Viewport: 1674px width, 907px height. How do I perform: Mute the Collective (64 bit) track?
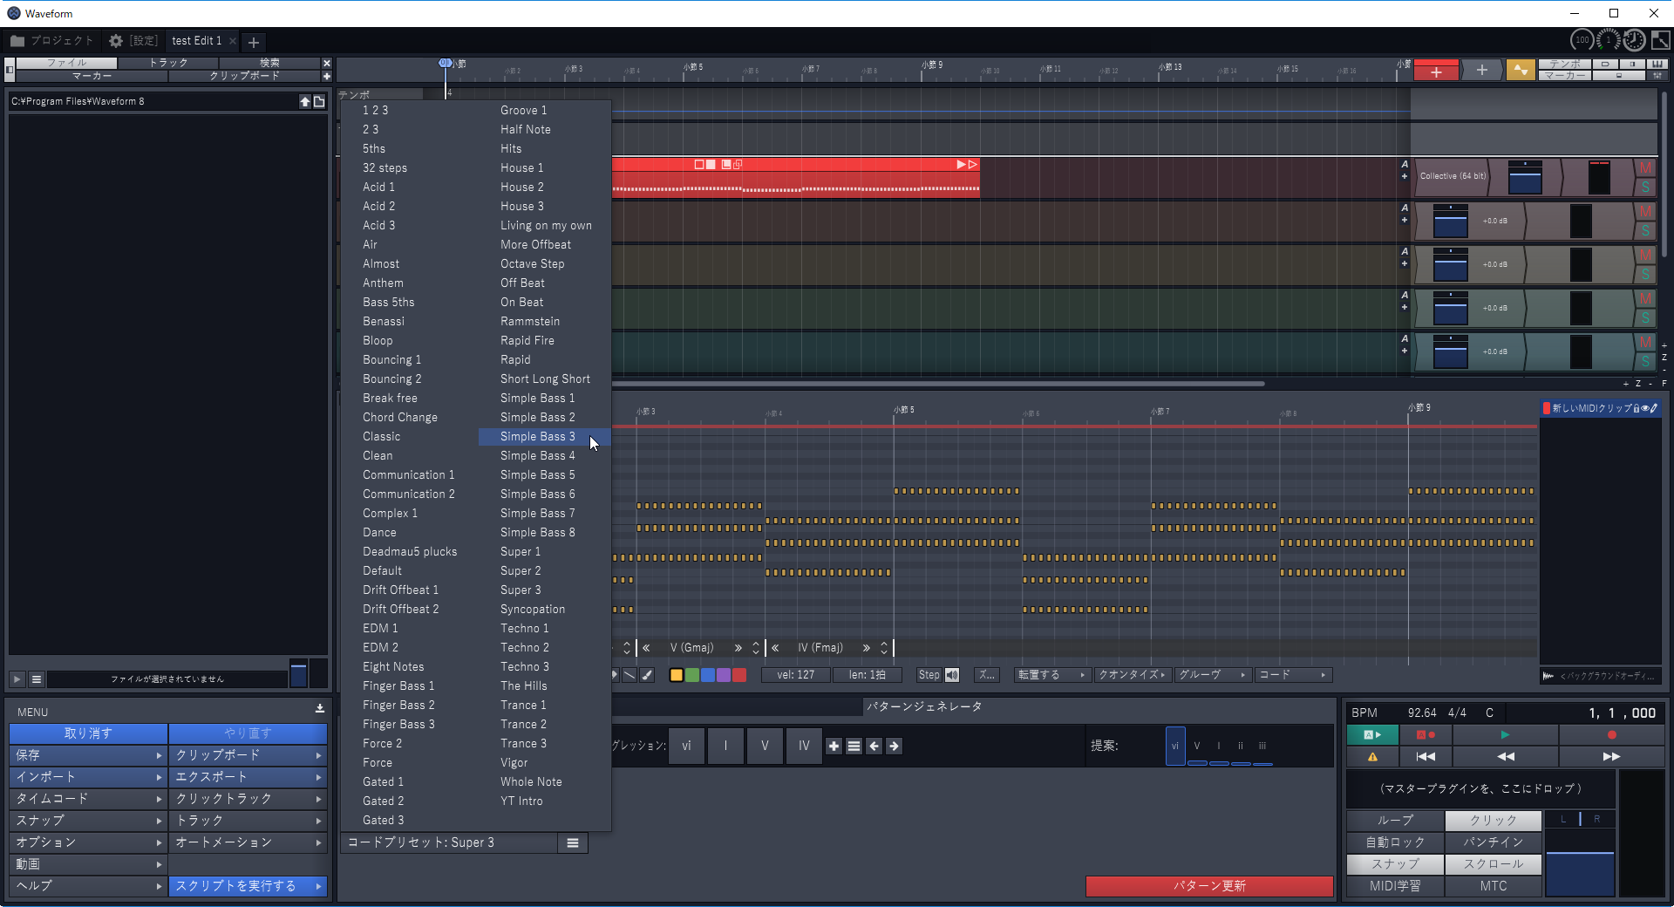(x=1645, y=167)
